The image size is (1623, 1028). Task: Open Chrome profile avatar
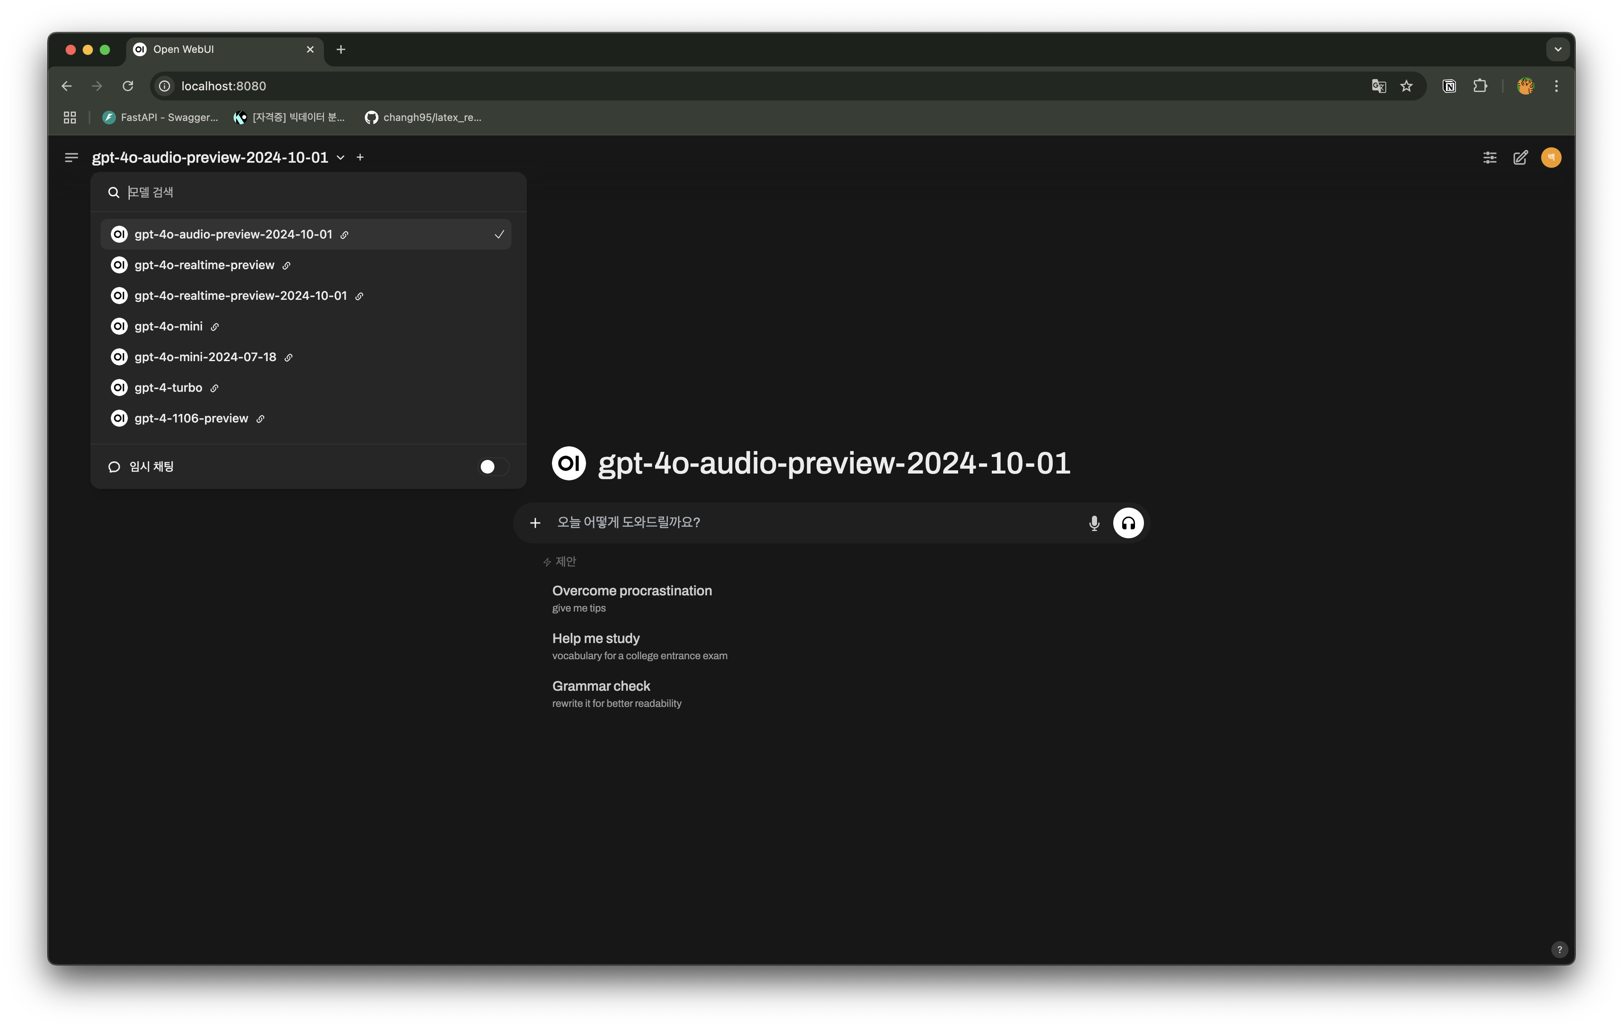pos(1525,86)
